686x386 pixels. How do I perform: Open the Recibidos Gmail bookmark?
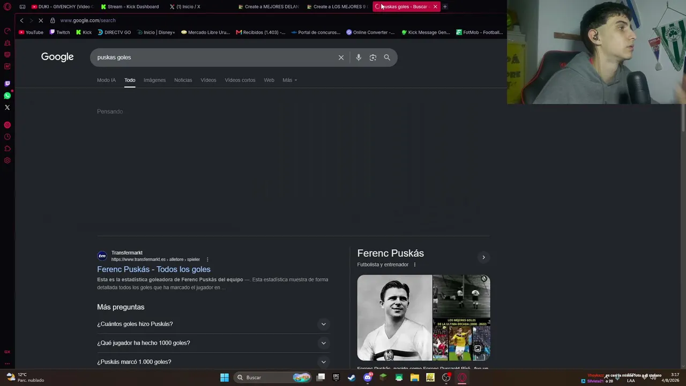tap(260, 32)
